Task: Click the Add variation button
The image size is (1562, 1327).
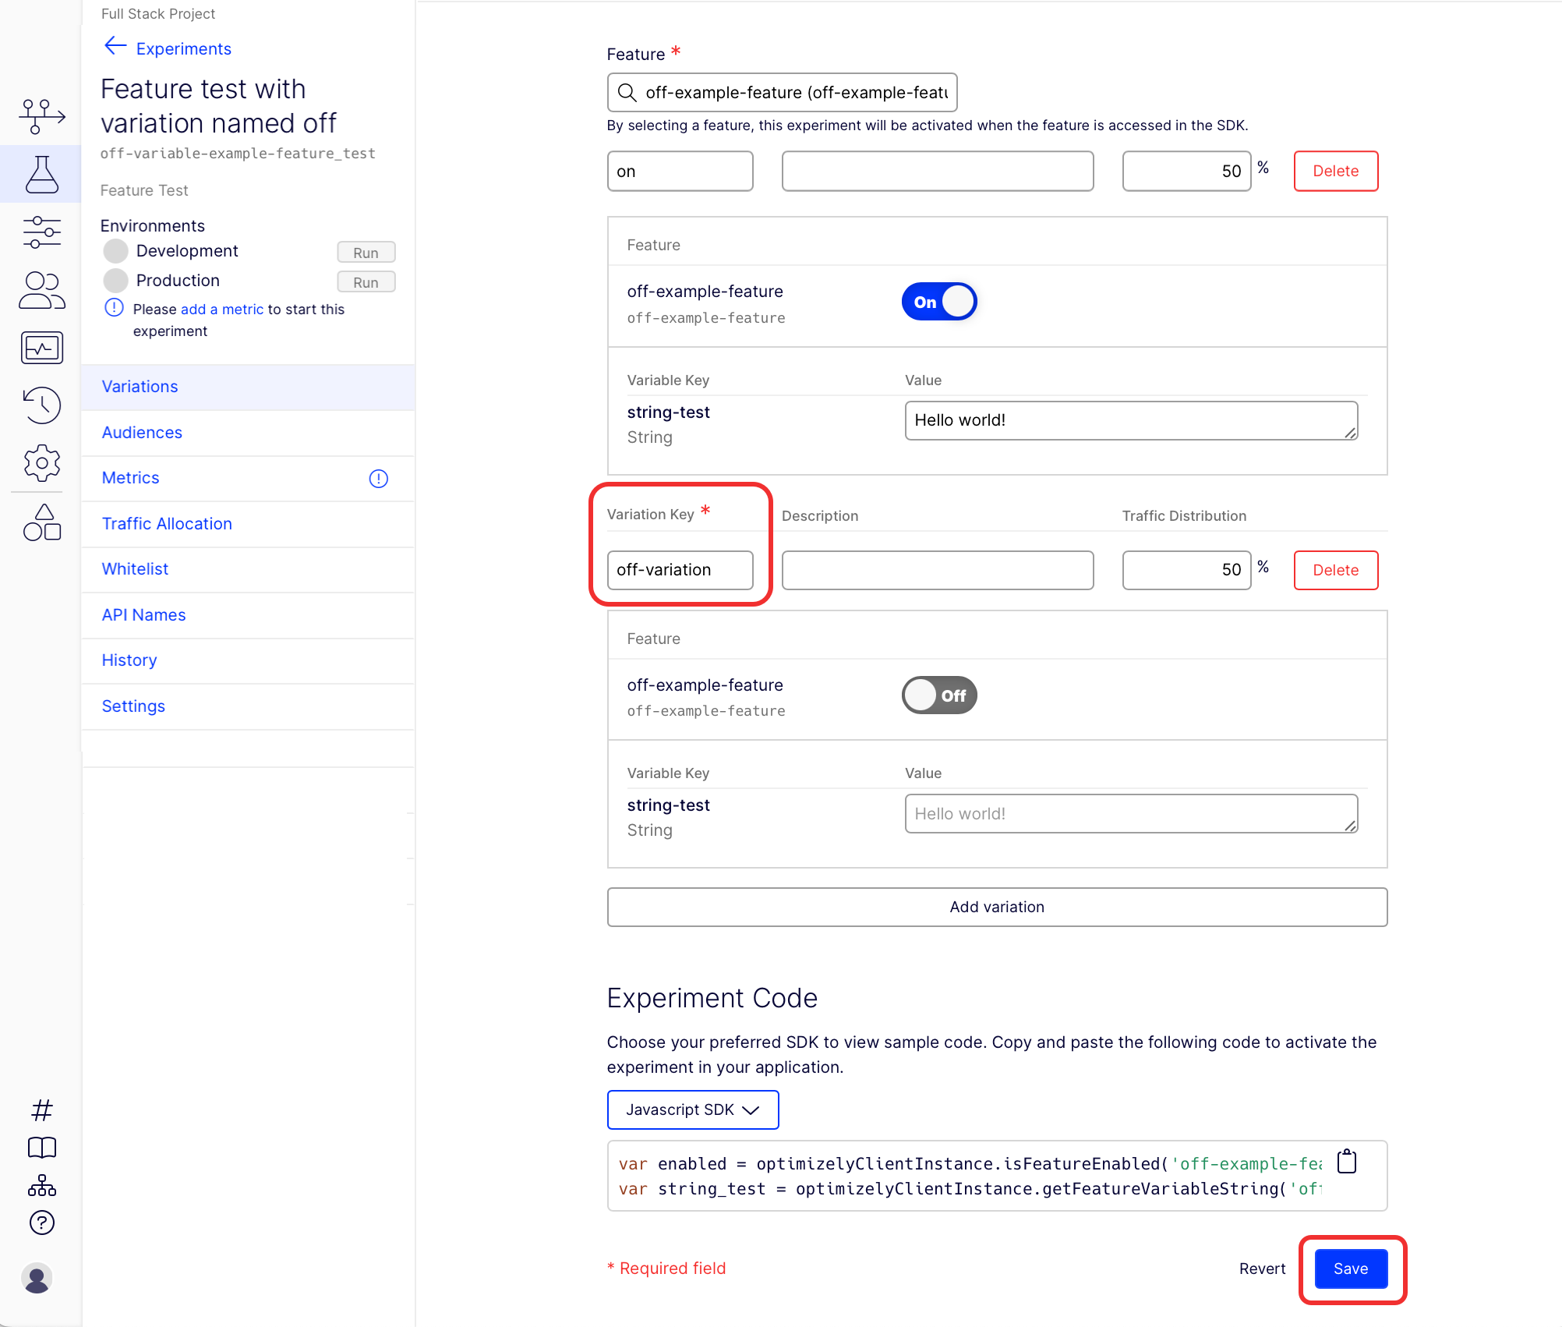Action: [997, 907]
